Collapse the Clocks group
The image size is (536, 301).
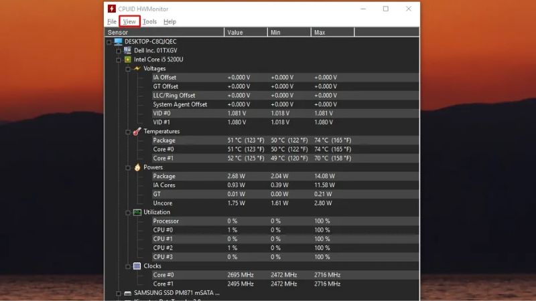click(128, 266)
